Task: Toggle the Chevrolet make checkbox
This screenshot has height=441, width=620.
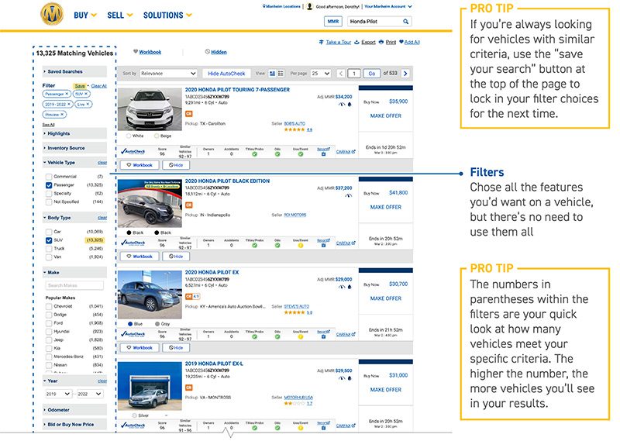Action: (49, 306)
